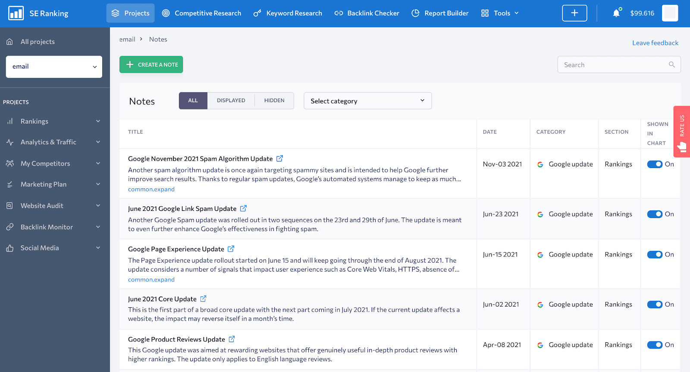690x372 pixels.
Task: Expand the Rankings sidebar section
Action: click(x=98, y=122)
